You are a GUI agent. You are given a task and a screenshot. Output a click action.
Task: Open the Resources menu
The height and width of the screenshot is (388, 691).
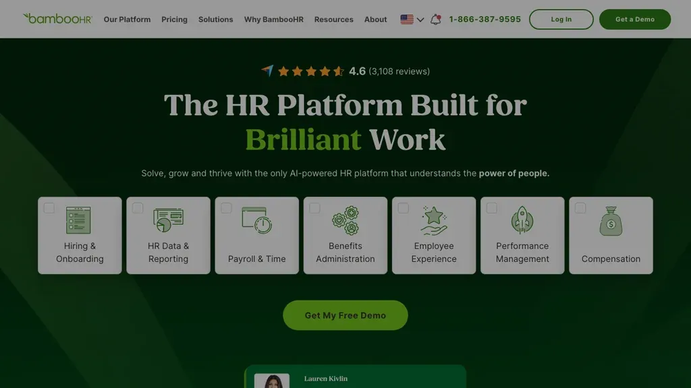(333, 20)
